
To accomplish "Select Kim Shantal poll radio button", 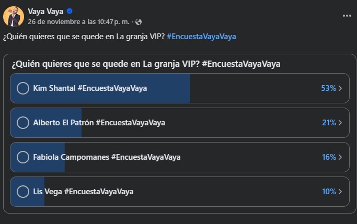I will pos(23,88).
